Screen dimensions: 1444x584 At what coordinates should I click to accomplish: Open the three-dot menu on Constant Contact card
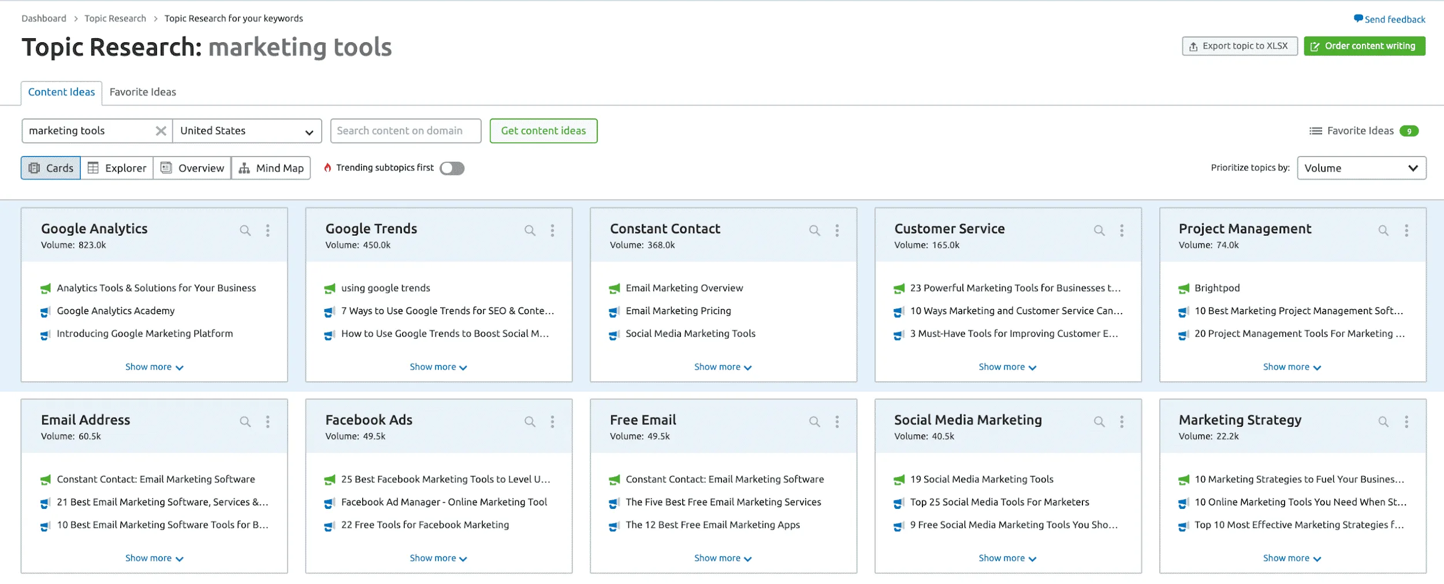[x=837, y=230]
